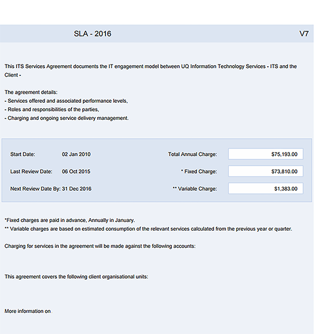This screenshot has height=334, width=314.
Task: Click the SLA - 2016 header title
Action: [92, 34]
